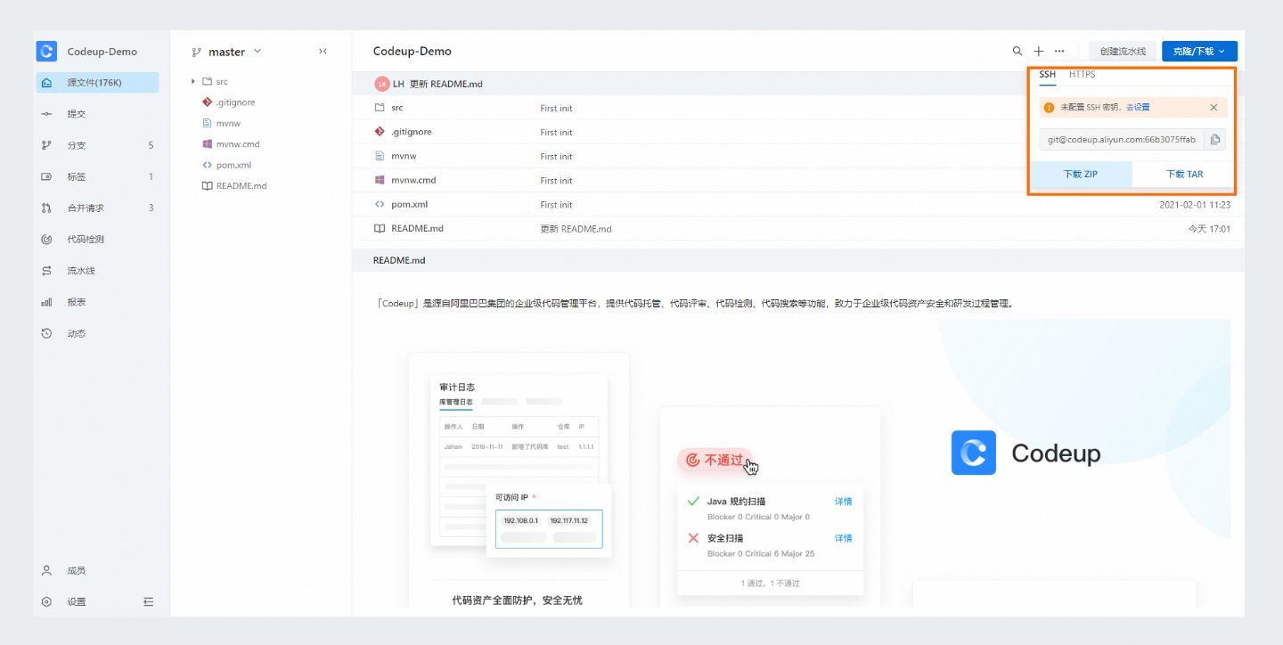Click the 下载 ZIP button
The image size is (1283, 645).
(x=1081, y=175)
